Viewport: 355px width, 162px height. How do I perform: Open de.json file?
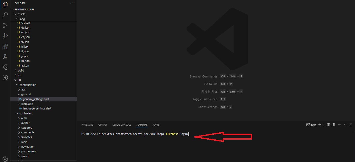pyautogui.click(x=44, y=28)
